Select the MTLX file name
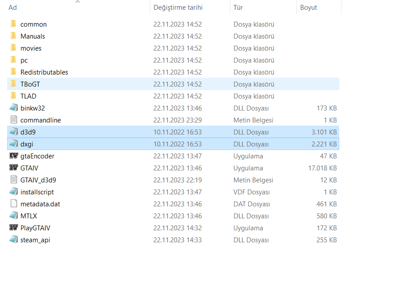Viewport: 401px width, 296px height. pyautogui.click(x=28, y=216)
